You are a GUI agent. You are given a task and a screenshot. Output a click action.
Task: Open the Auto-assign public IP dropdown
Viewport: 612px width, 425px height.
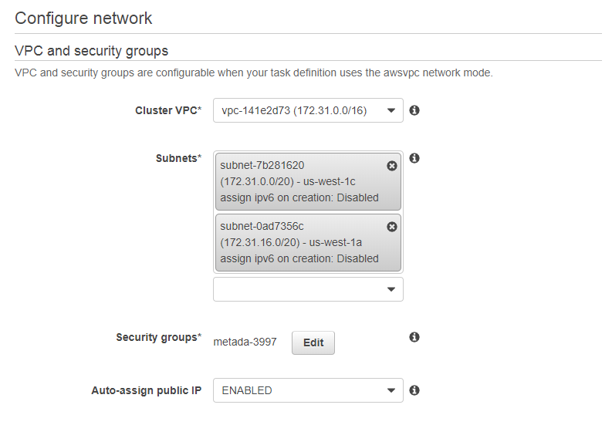pos(308,390)
